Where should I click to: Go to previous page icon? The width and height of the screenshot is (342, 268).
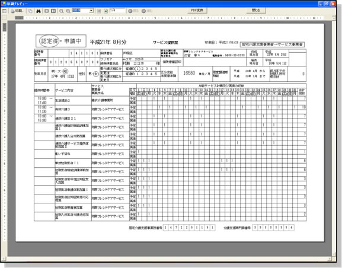[99, 11]
